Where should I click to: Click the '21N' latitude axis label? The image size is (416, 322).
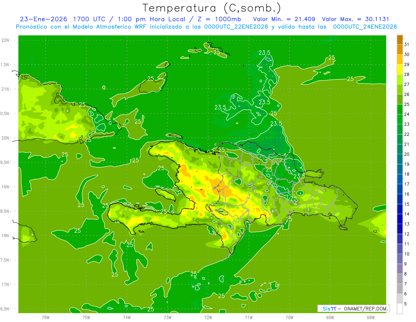(5, 89)
